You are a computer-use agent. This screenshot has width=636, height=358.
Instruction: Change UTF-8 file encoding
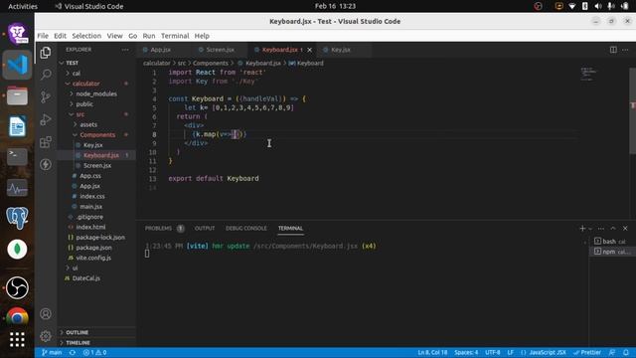(493, 352)
